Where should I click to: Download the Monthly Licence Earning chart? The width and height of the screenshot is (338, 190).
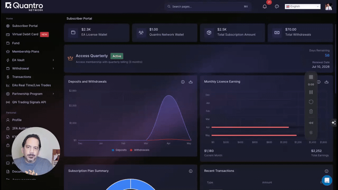pos(326,82)
